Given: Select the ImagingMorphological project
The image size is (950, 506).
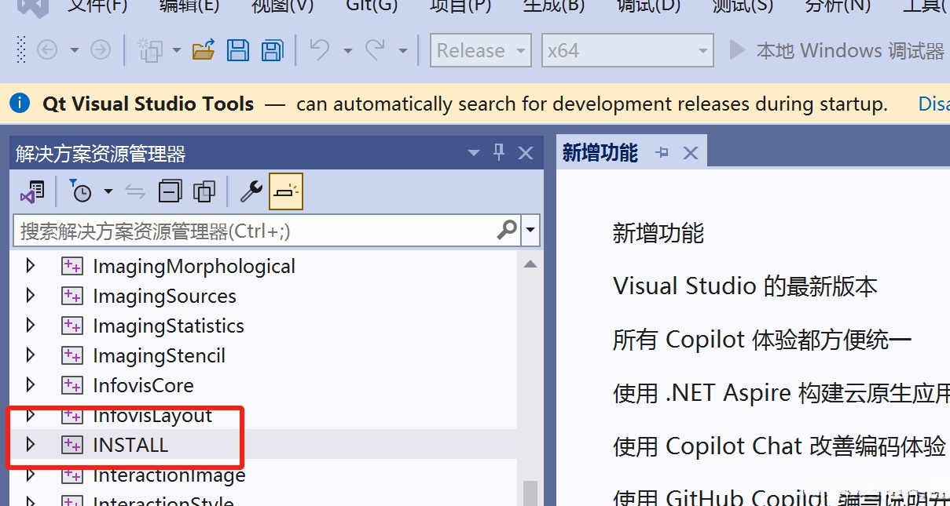Looking at the screenshot, I should (x=194, y=266).
